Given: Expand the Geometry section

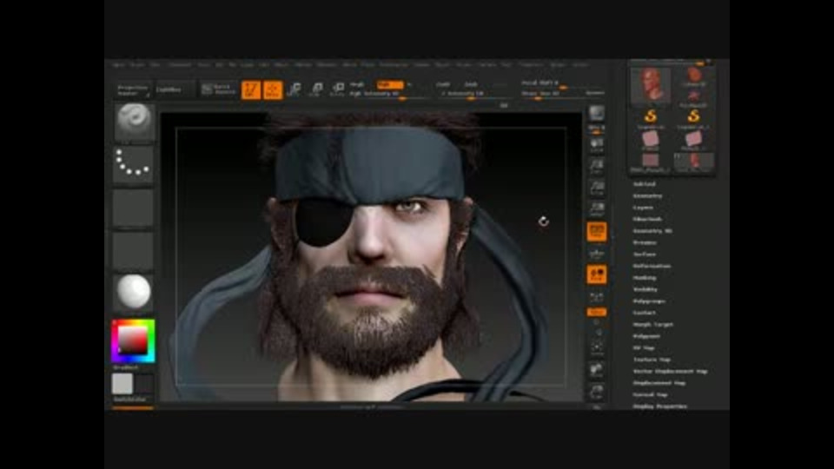Looking at the screenshot, I should [647, 195].
